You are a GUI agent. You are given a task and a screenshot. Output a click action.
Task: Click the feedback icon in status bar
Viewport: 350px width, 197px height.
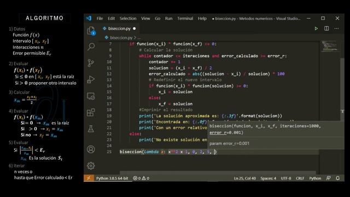[x=328, y=178]
